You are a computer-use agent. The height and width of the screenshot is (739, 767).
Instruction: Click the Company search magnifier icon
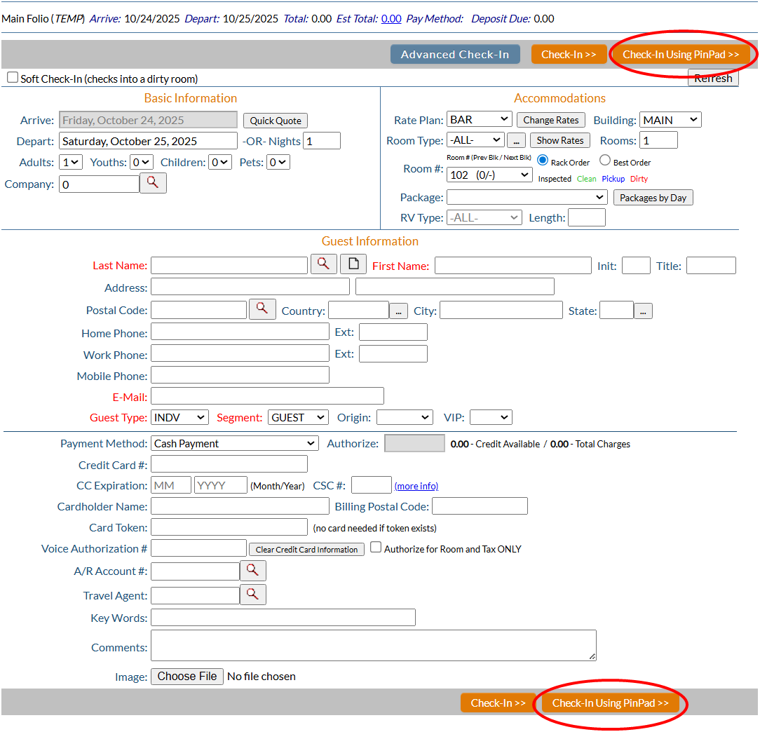(x=153, y=184)
